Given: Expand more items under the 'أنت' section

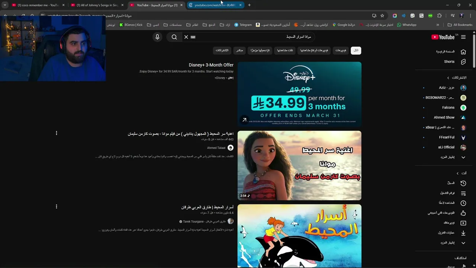Looking at the screenshot, I should [452, 243].
